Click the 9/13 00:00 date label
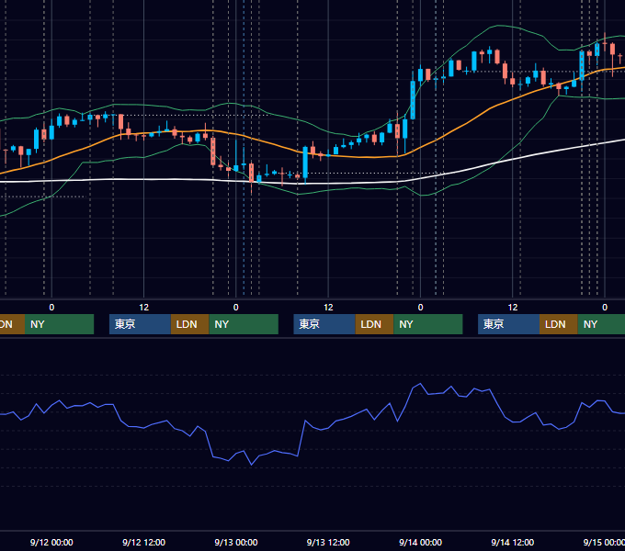Viewport: 625px width, 551px height. (236, 542)
